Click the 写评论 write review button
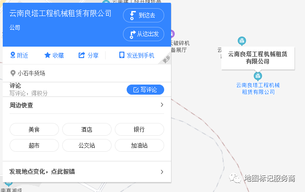The height and width of the screenshot is (192, 305). click(145, 90)
